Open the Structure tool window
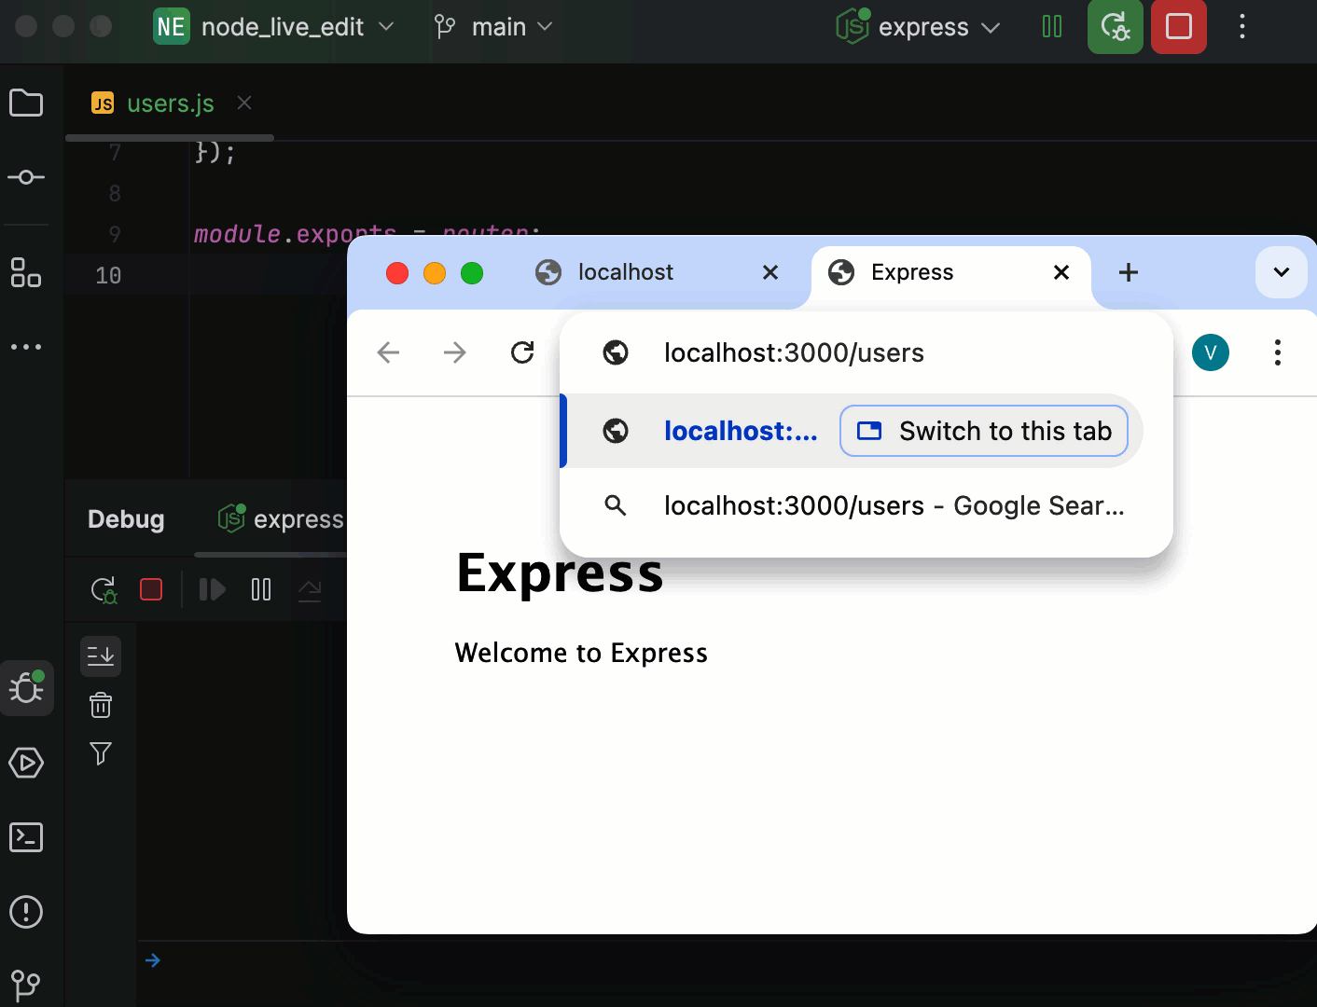This screenshot has width=1317, height=1007. point(26,273)
